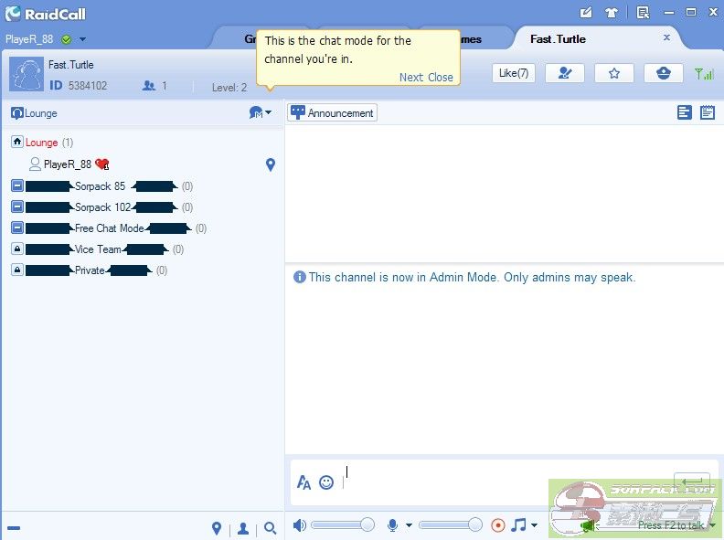Image resolution: width=724 pixels, height=540 pixels.
Task: Select the Private channel
Action: (x=90, y=270)
